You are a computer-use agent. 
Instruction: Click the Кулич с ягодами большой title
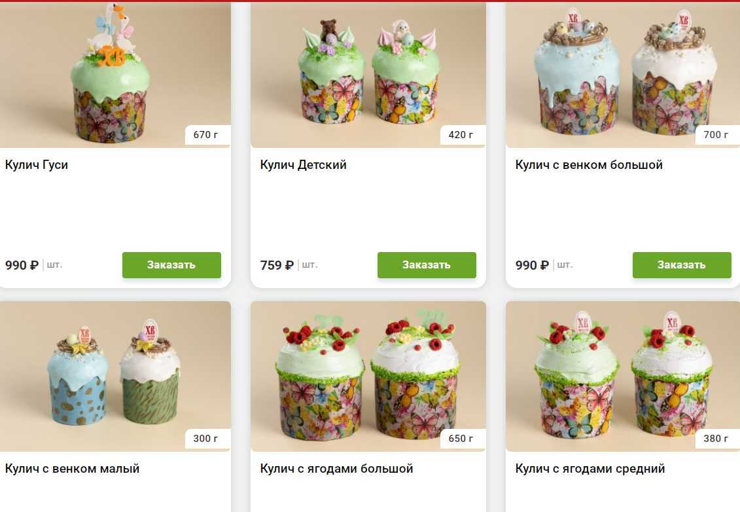click(x=336, y=469)
